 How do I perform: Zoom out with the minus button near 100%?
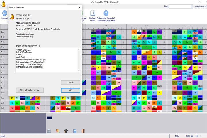192,136
